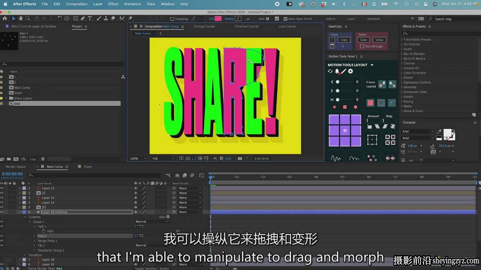Expand the Color Correction effects category
481x270 pixels.
click(402, 73)
